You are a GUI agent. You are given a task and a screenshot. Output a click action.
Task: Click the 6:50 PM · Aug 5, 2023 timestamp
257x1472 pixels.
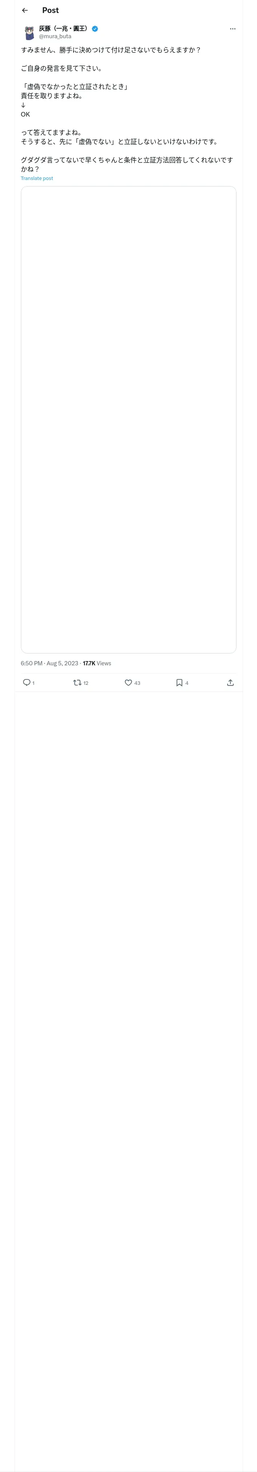coord(49,663)
